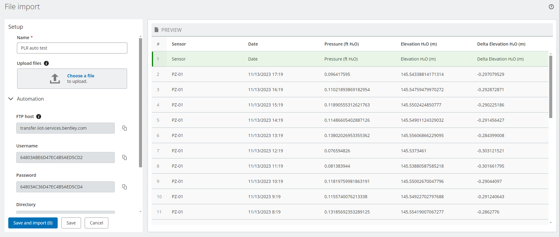
Task: Click the Pressure (ft H₂O) column header
Action: point(341,44)
